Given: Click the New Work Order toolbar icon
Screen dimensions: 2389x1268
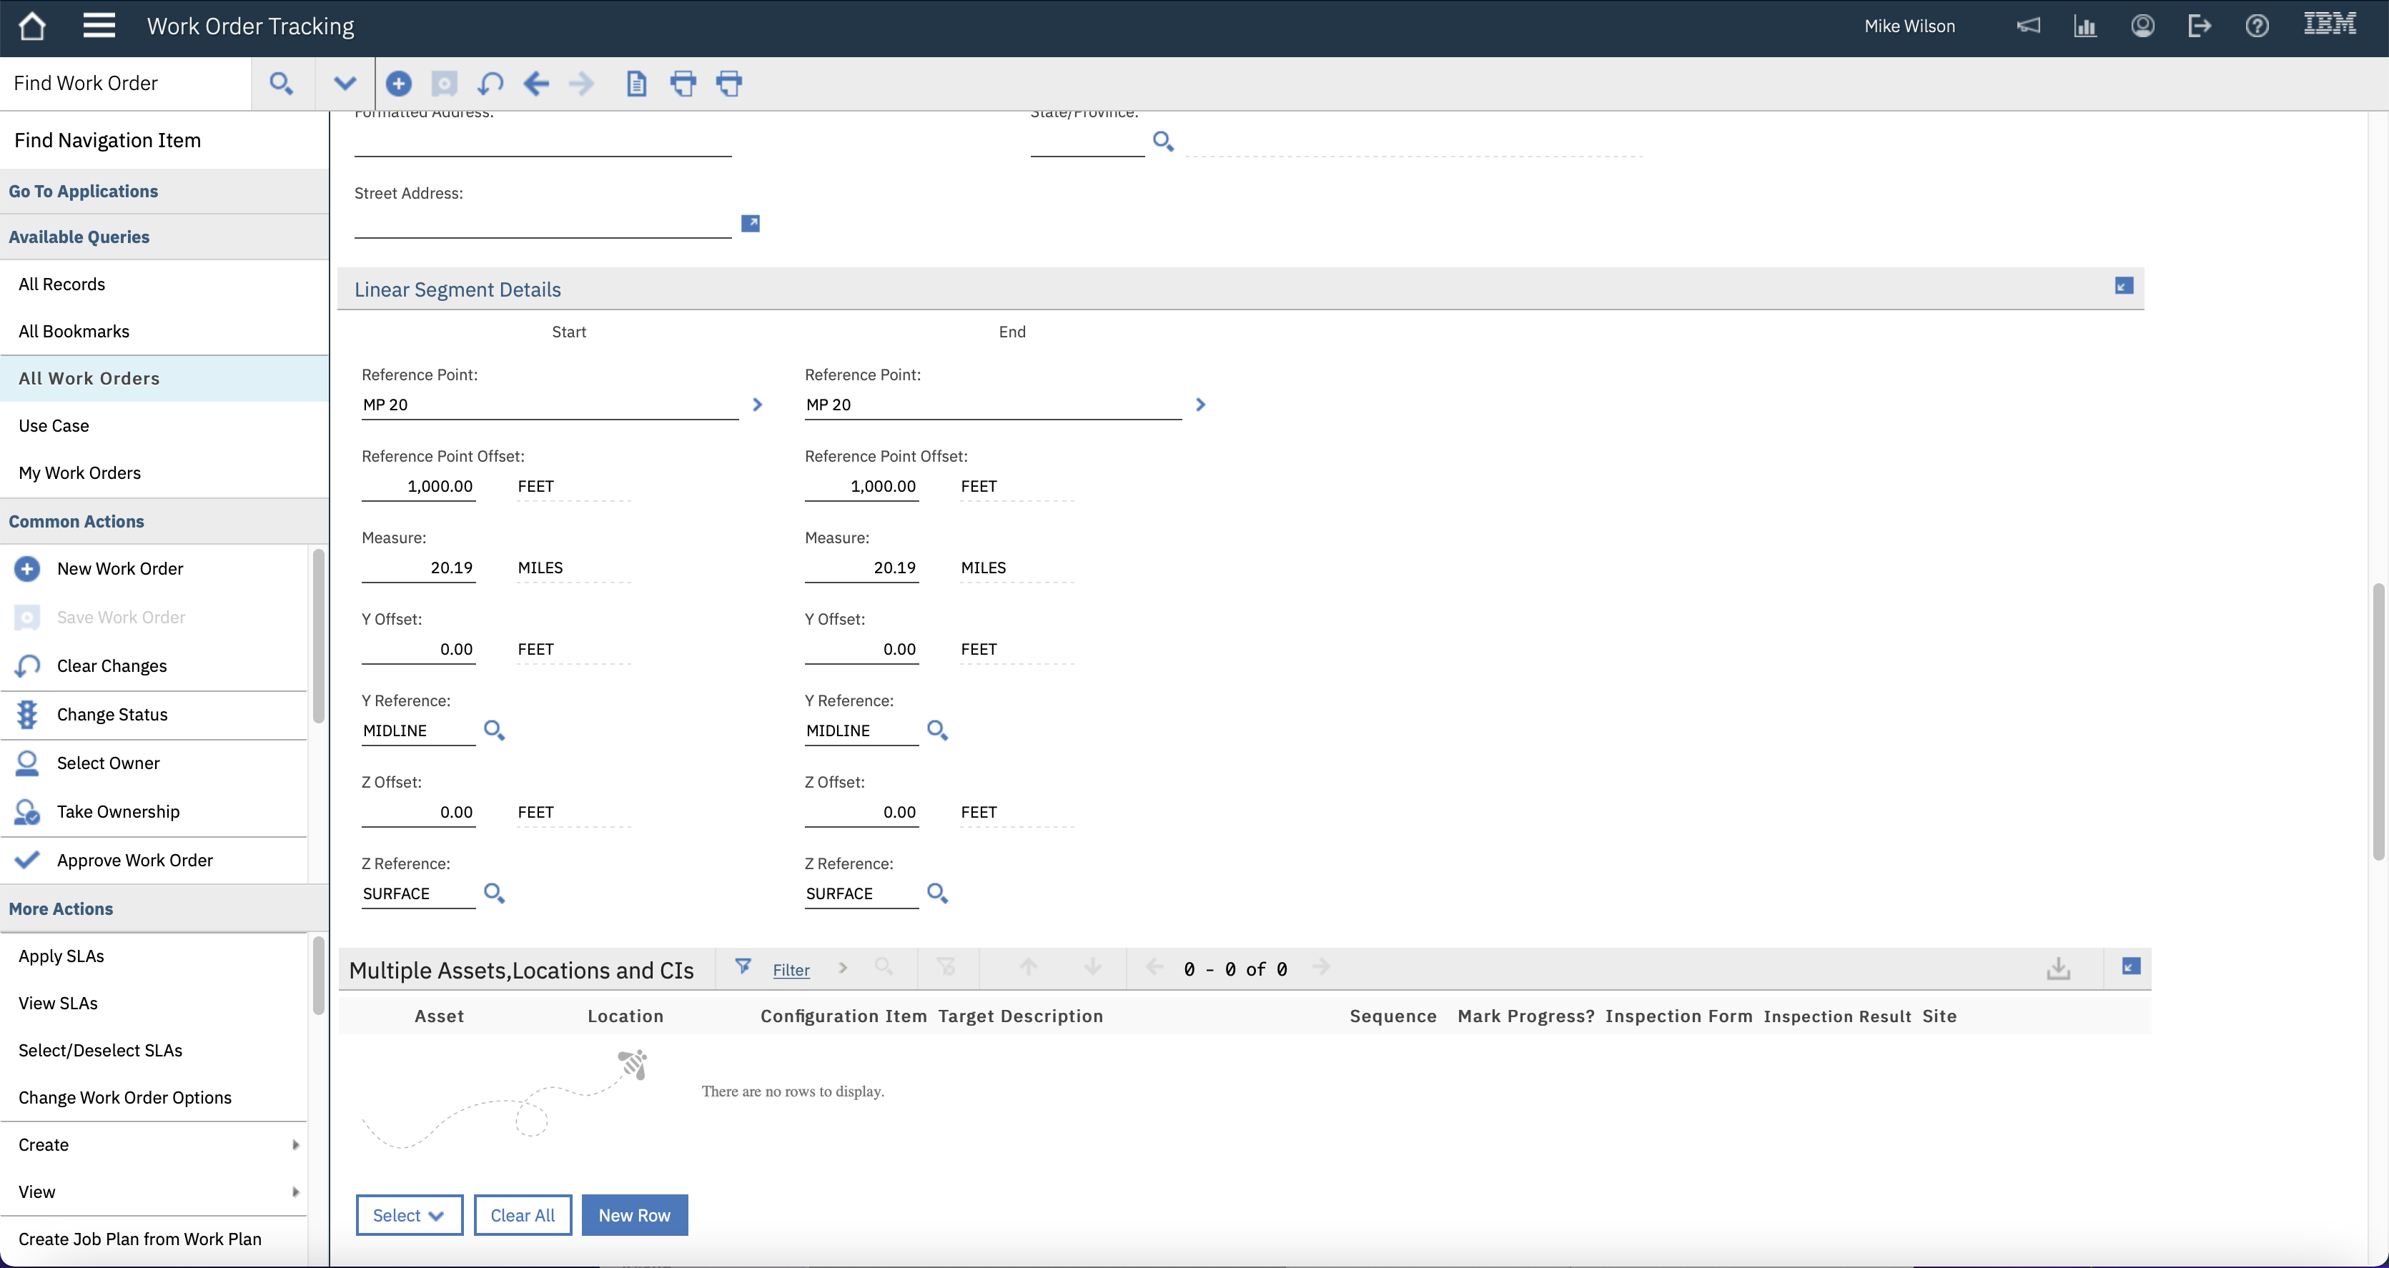Looking at the screenshot, I should coord(399,84).
